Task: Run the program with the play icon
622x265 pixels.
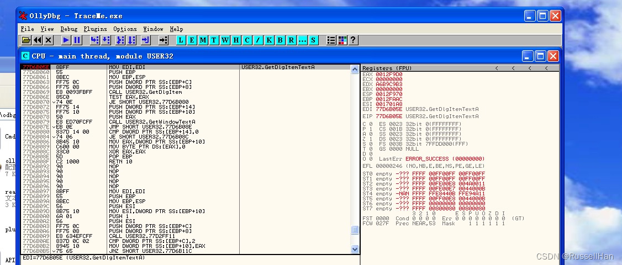Action: click(x=66, y=40)
